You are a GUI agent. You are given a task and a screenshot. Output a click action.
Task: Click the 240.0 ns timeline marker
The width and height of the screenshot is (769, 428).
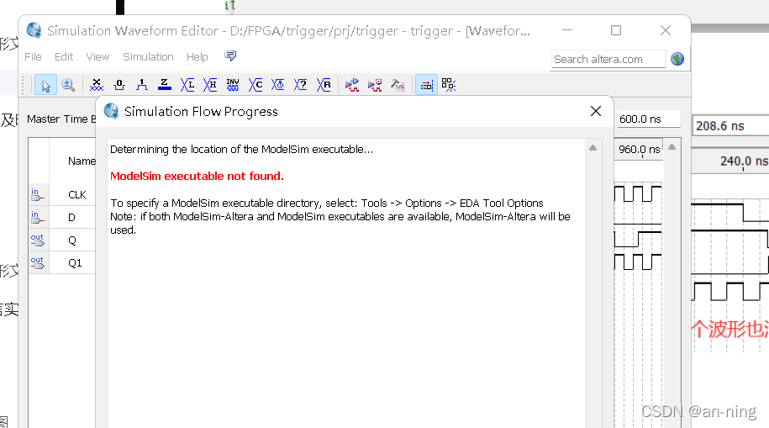tap(744, 161)
